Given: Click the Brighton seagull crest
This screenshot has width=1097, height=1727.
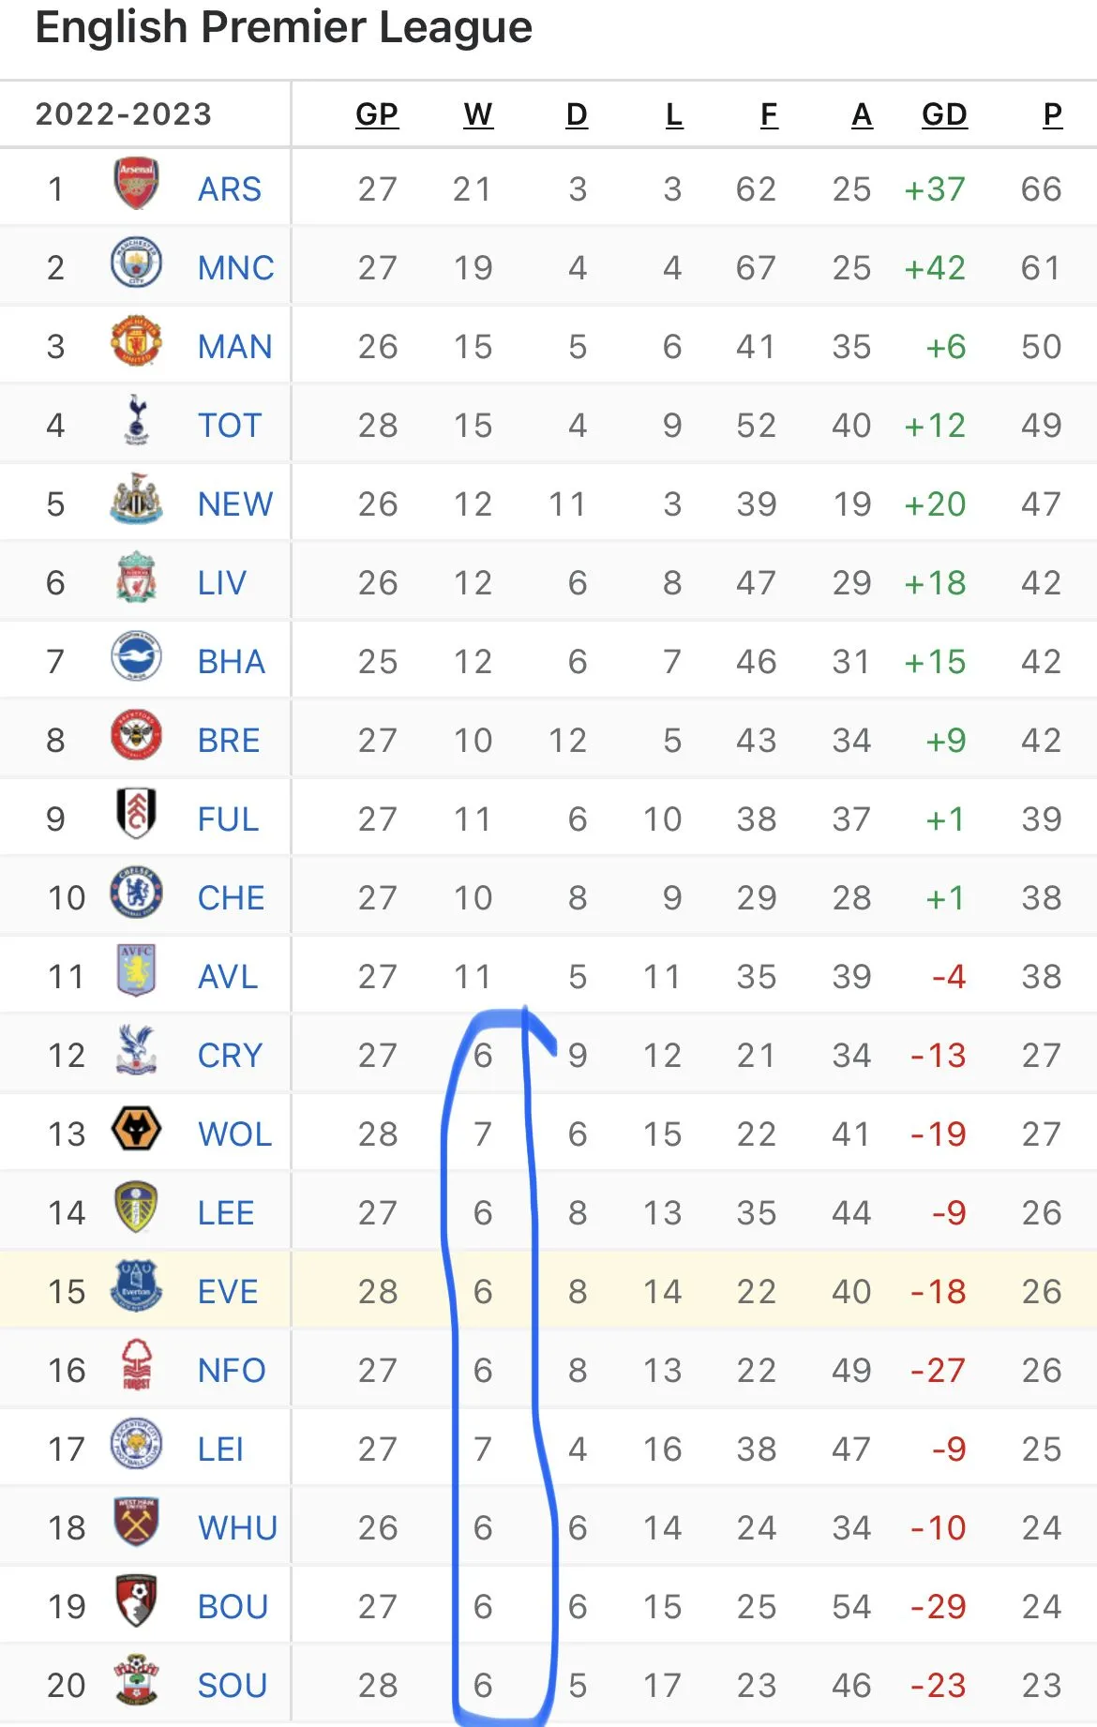Looking at the screenshot, I should point(136,657).
